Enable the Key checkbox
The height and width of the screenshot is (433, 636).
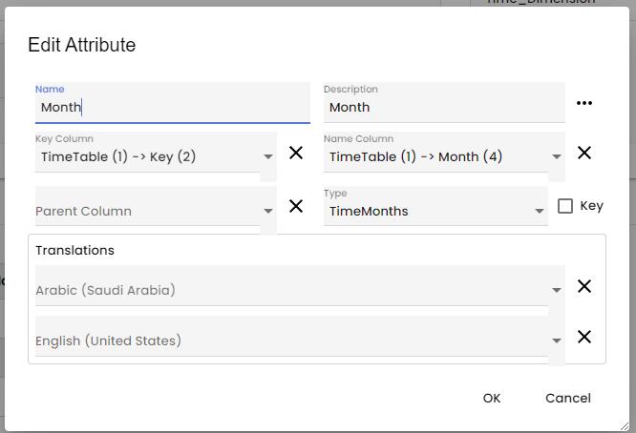pos(565,206)
